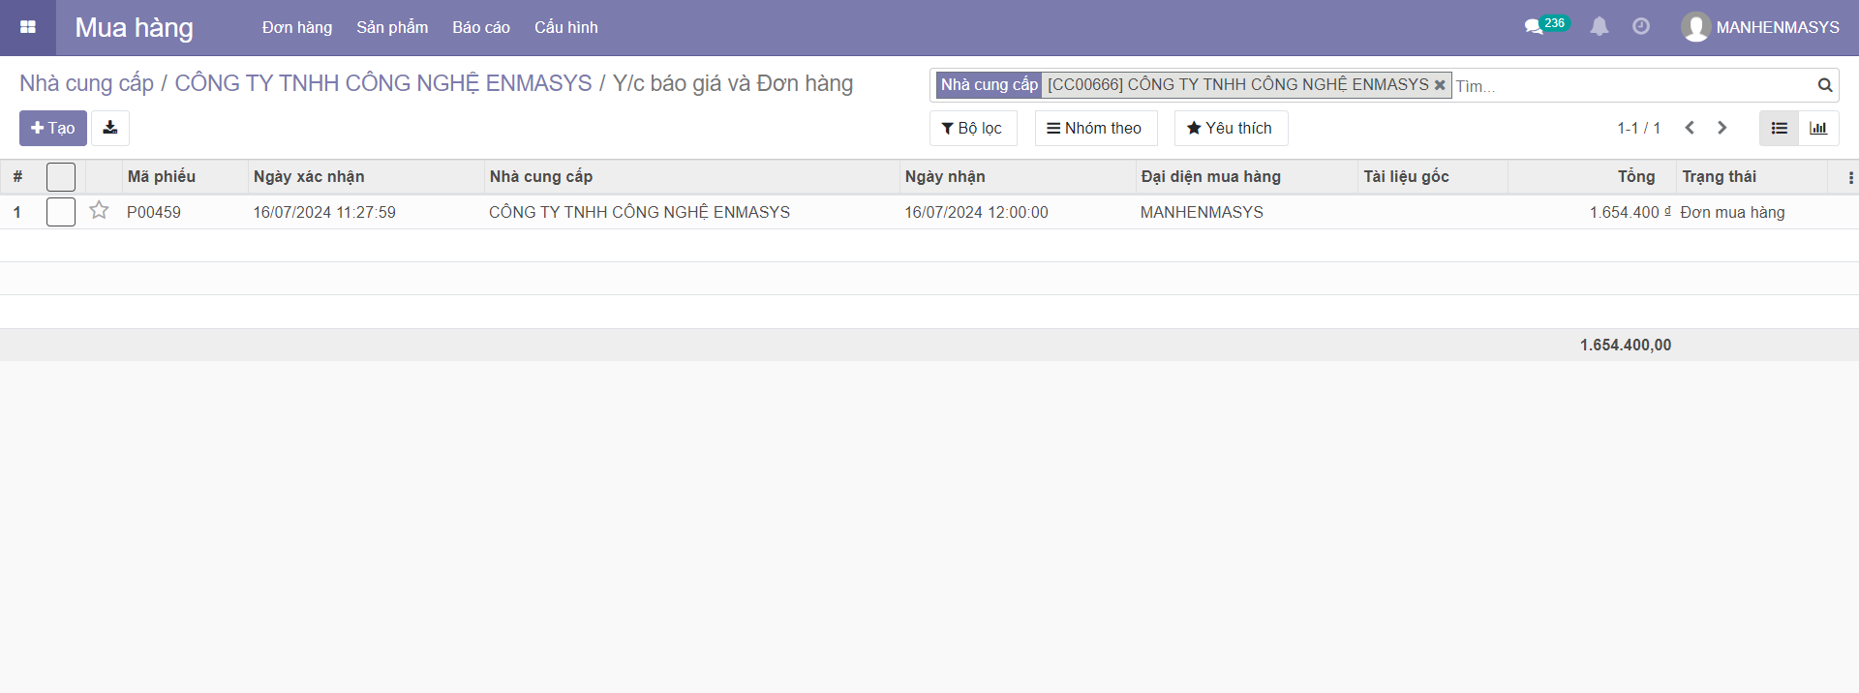The image size is (1859, 693).
Task: Open the apps grid home menu
Action: [x=27, y=27]
